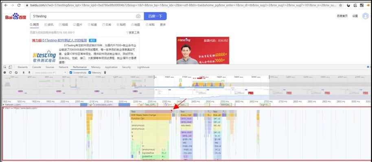Click the load profile upload icon
The width and height of the screenshot is (372, 162).
point(24,72)
